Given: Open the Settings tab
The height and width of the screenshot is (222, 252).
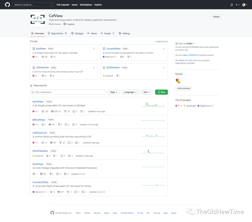Looking at the screenshot, I should tap(124, 33).
